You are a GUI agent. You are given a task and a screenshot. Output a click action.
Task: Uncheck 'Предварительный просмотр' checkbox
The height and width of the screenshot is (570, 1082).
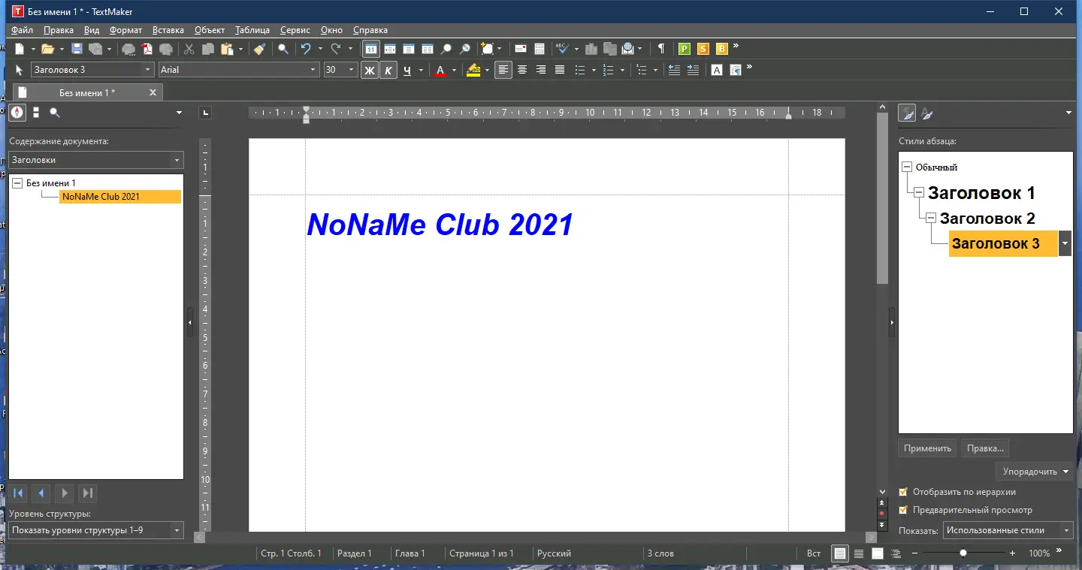[x=904, y=510]
